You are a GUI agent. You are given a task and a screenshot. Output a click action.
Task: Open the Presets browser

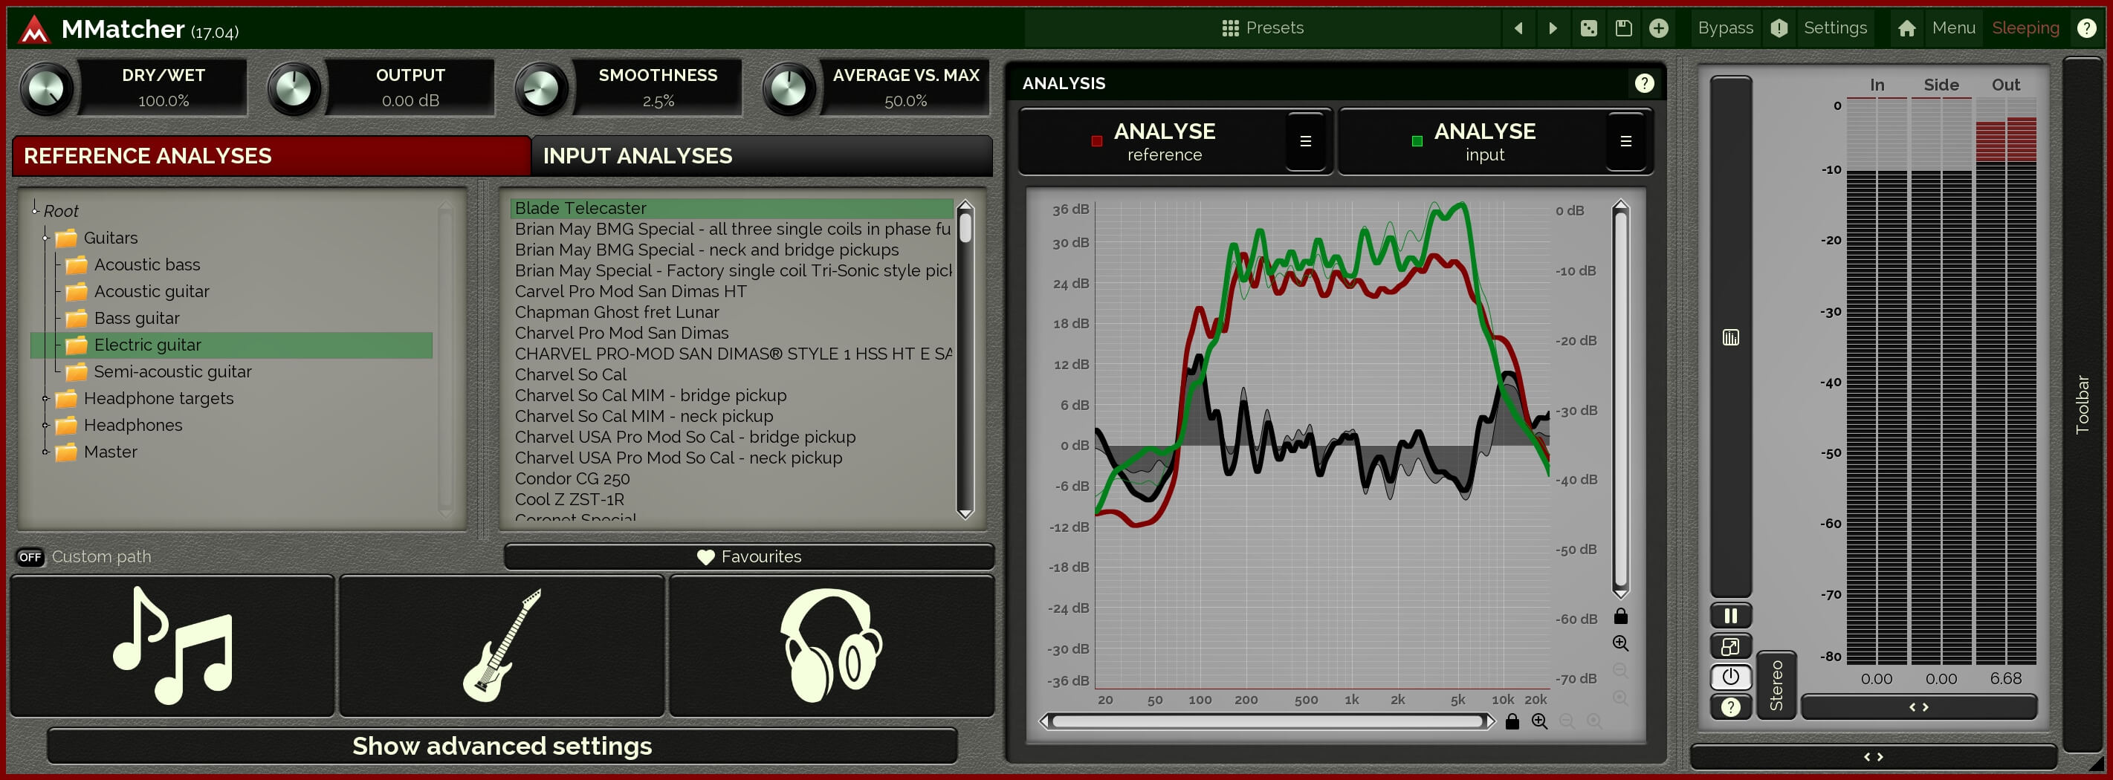pyautogui.click(x=1263, y=28)
